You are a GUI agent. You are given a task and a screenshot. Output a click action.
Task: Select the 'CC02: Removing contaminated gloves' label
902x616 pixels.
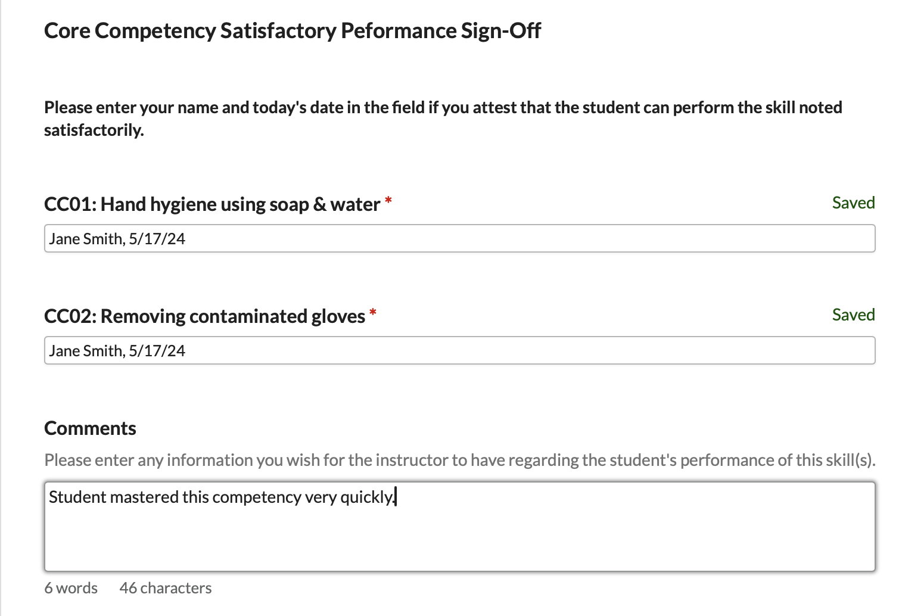(204, 316)
